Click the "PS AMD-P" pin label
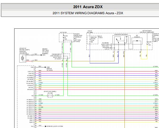This screenshot has width=159, height=128. pyautogui.click(x=31, y=118)
